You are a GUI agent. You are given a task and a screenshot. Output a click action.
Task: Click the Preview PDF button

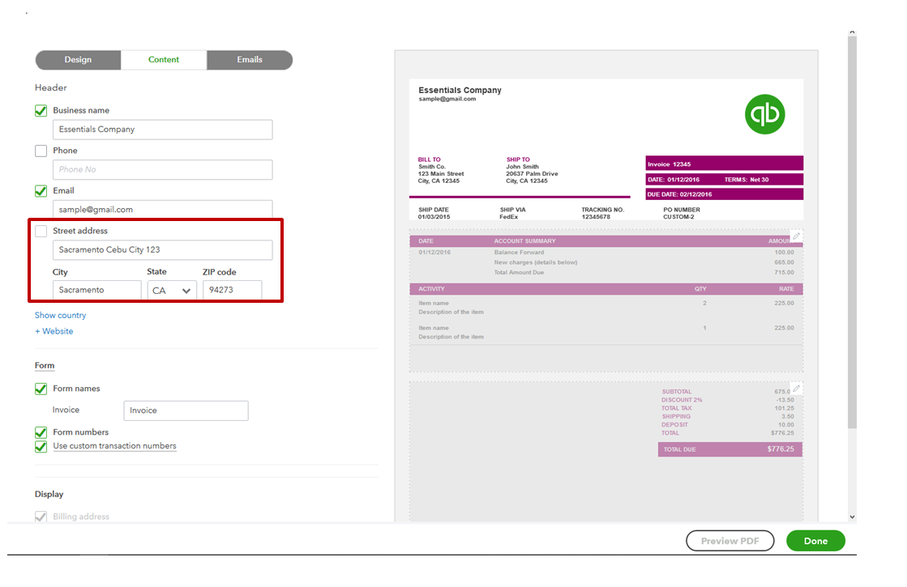[x=730, y=541]
